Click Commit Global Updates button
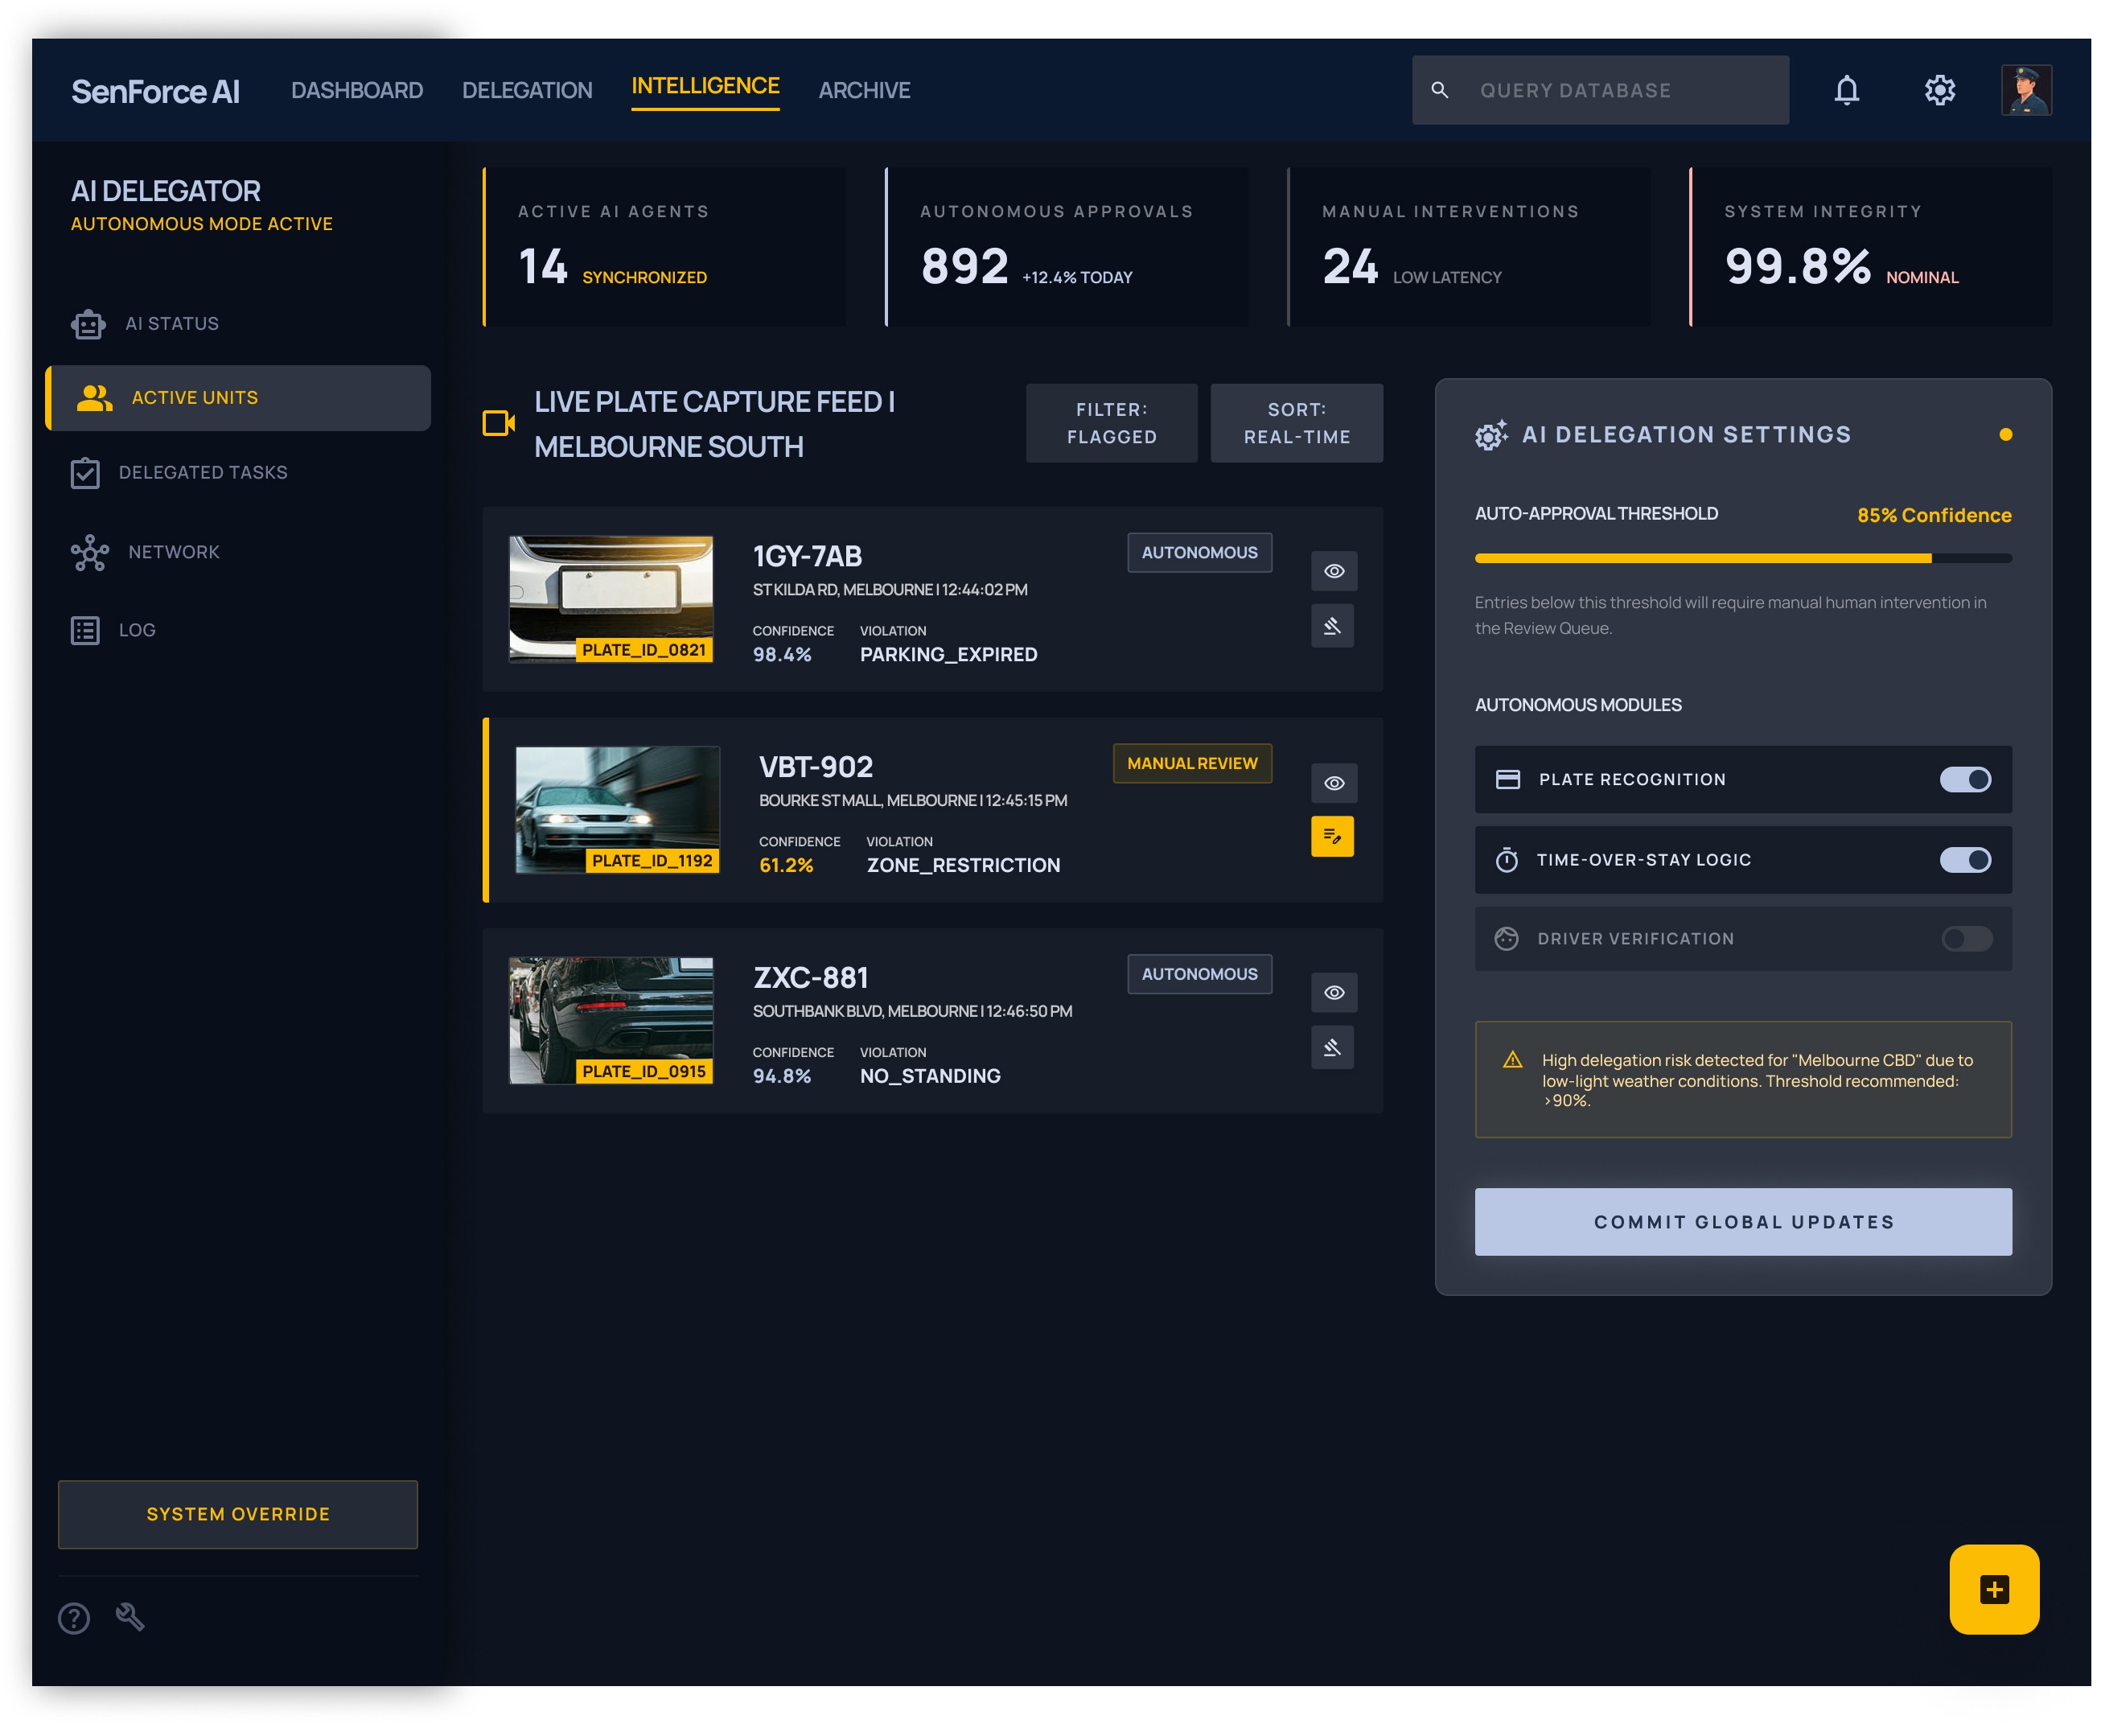The image size is (2101, 1736). coord(1742,1221)
